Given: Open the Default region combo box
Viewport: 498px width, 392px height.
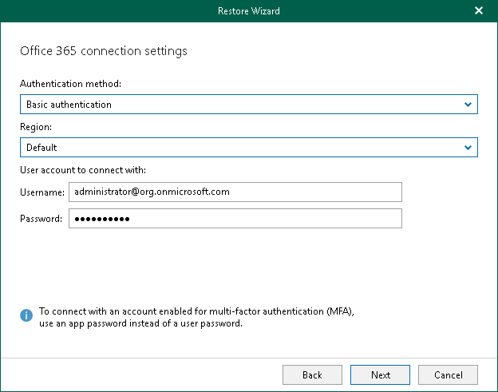Looking at the screenshot, I should (239, 148).
